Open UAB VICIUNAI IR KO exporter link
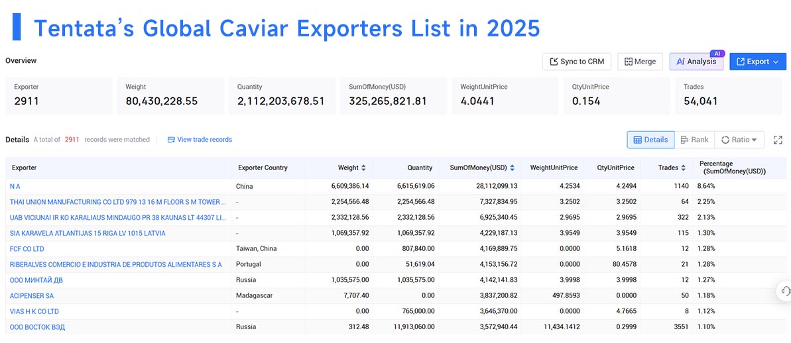791x343 pixels. [x=117, y=218]
